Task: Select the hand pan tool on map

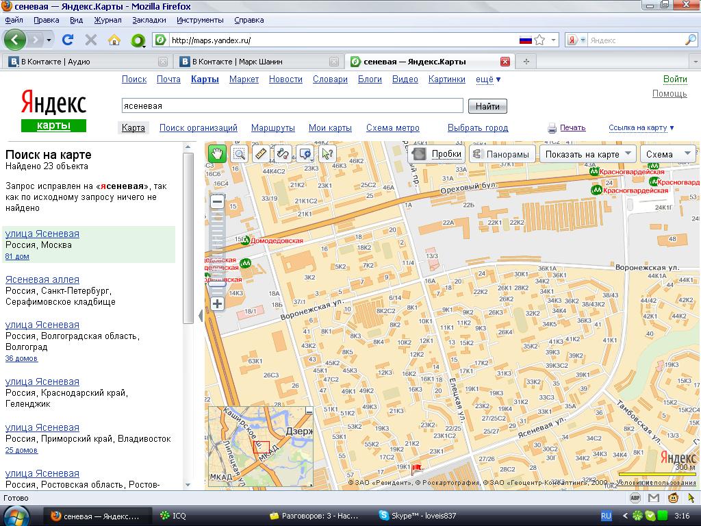Action: tap(217, 154)
